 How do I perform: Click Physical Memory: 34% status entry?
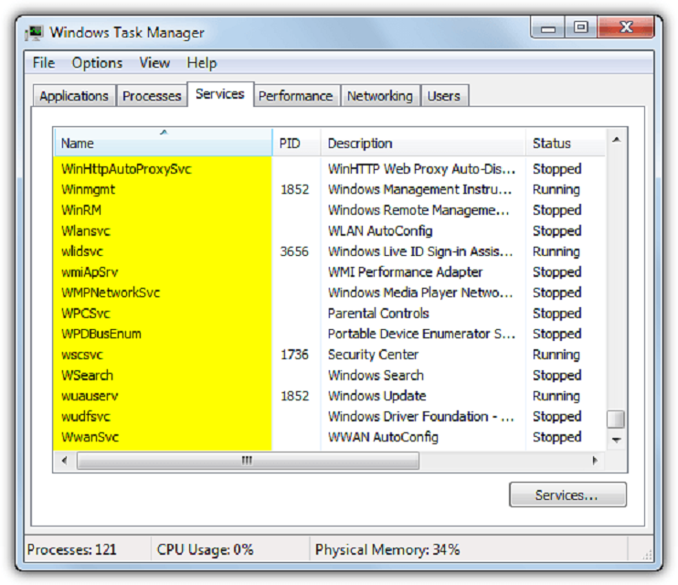(x=387, y=549)
